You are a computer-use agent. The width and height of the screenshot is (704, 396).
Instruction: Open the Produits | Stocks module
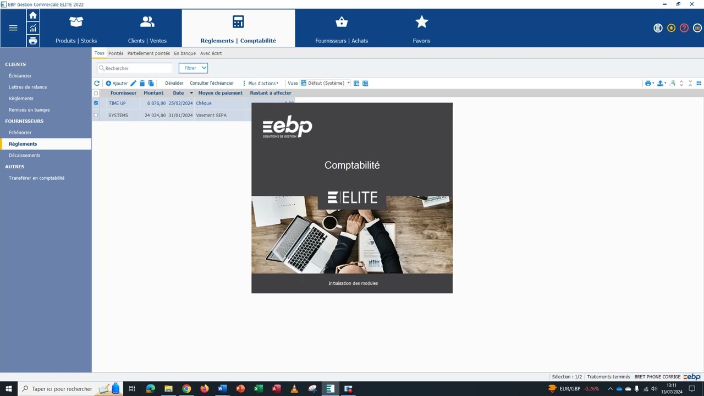pyautogui.click(x=76, y=29)
